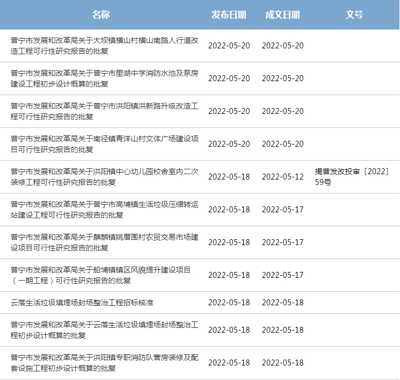Open the 云落生活垃圾填埋场 初步设计概算 approval link
The height and width of the screenshot is (380, 400).
coord(105,330)
